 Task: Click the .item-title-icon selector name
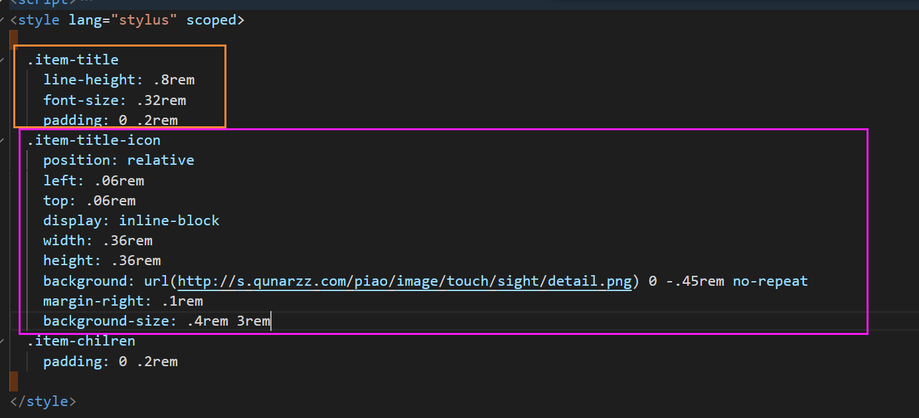tap(94, 140)
